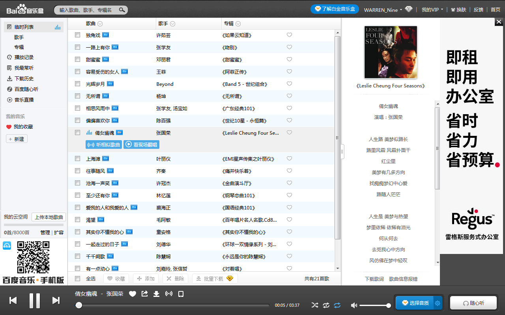Click the share icon in player bar
The height and width of the screenshot is (315, 505).
pos(144,294)
